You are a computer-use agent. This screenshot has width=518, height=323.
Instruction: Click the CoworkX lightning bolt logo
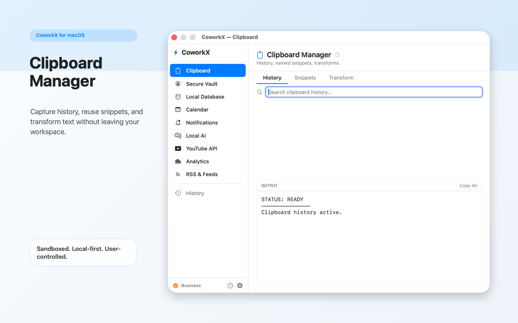click(x=176, y=52)
